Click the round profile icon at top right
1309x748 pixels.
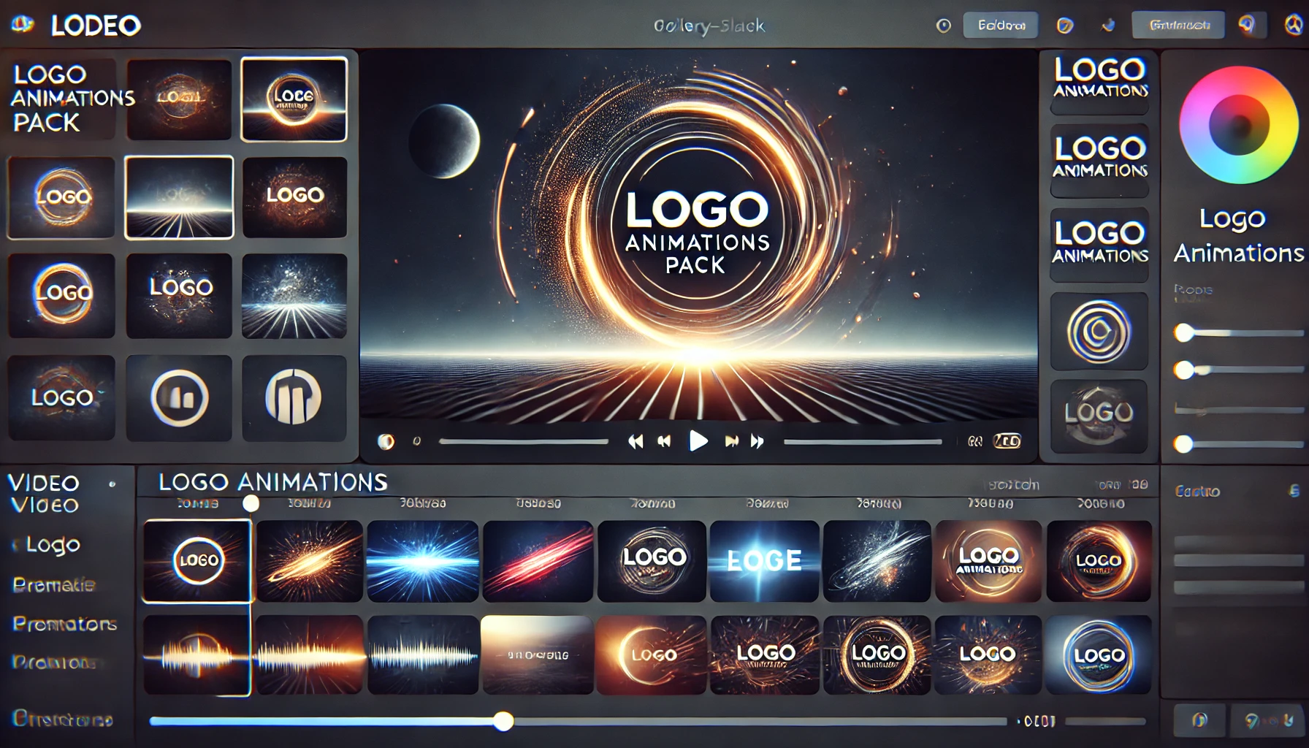click(x=1294, y=25)
